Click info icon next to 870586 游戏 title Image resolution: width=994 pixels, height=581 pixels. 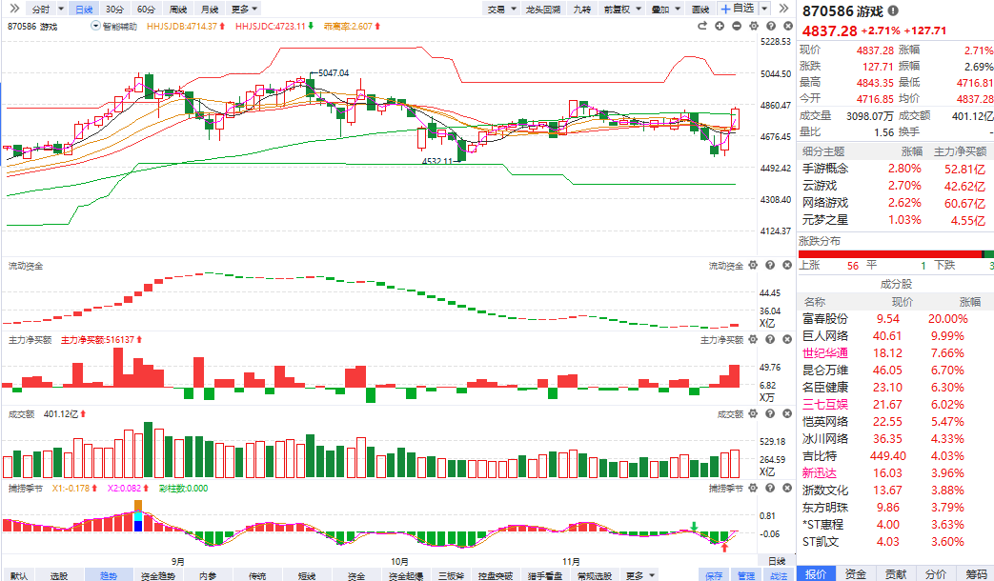[x=892, y=10]
